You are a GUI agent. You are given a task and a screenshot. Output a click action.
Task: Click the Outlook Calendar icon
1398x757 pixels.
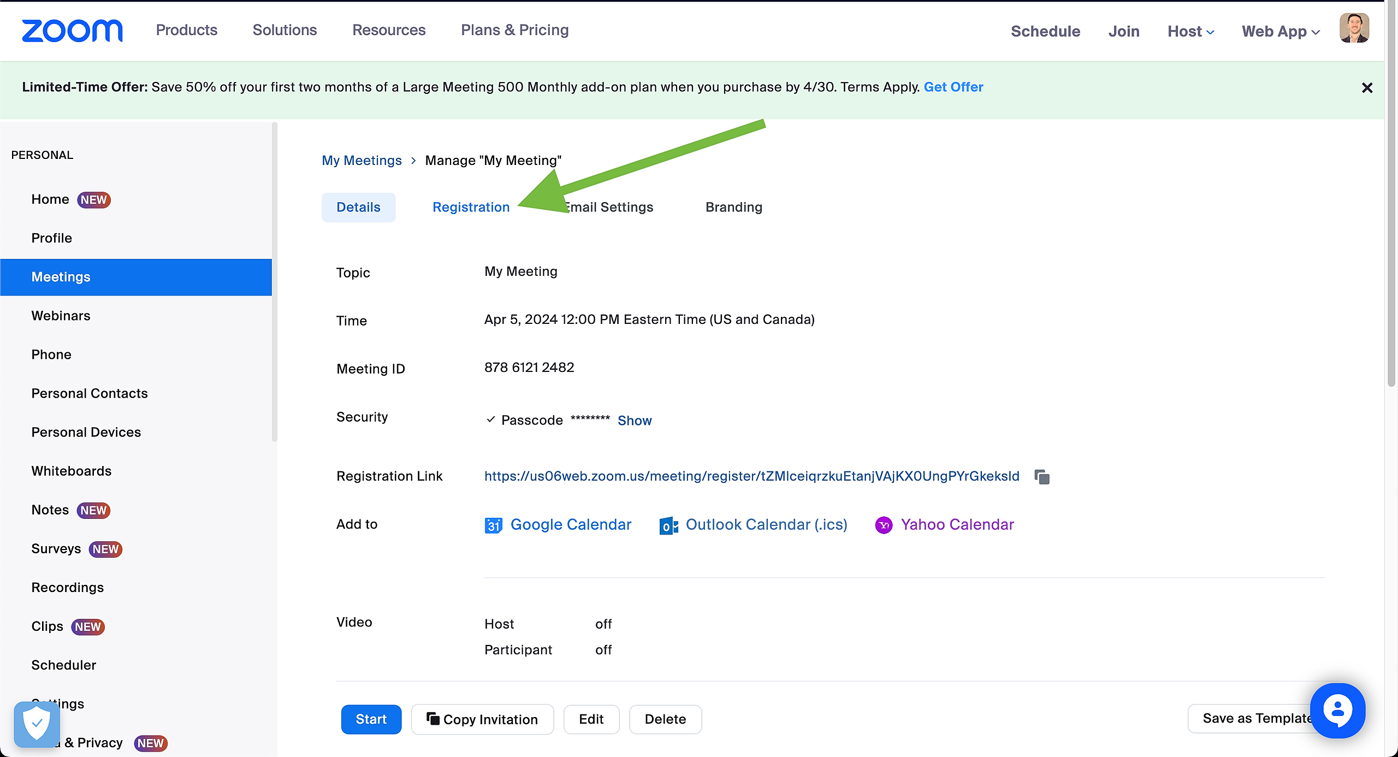point(668,525)
